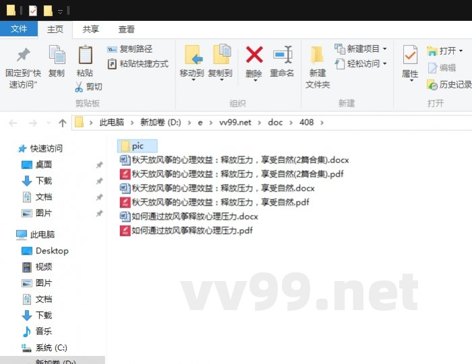Click Forward navigation arrow
This screenshot has width=472, height=364.
(x=32, y=123)
